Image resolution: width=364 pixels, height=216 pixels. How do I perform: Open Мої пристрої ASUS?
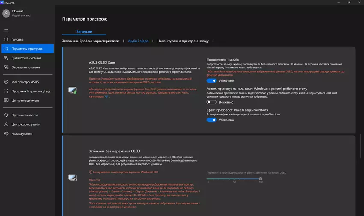(25, 82)
